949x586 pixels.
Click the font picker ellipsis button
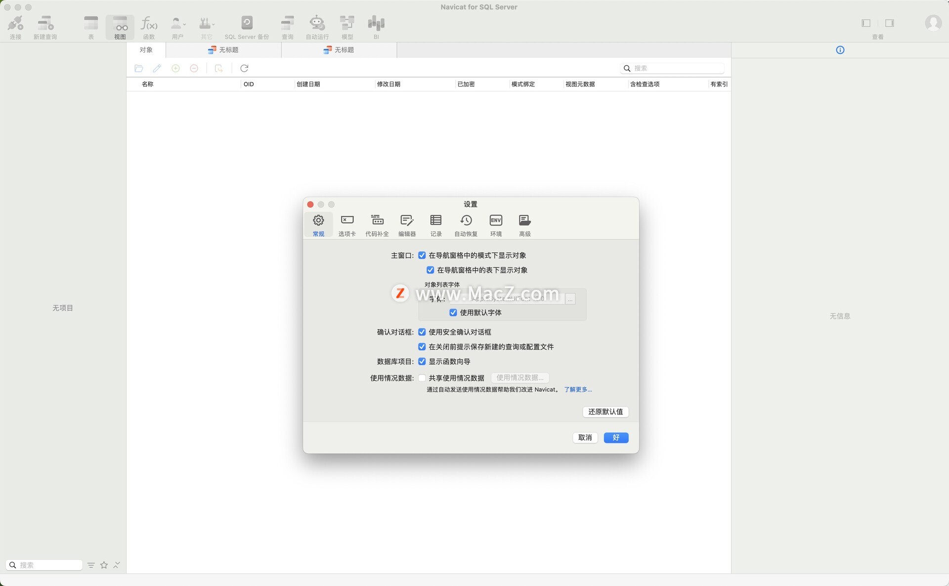pos(570,299)
